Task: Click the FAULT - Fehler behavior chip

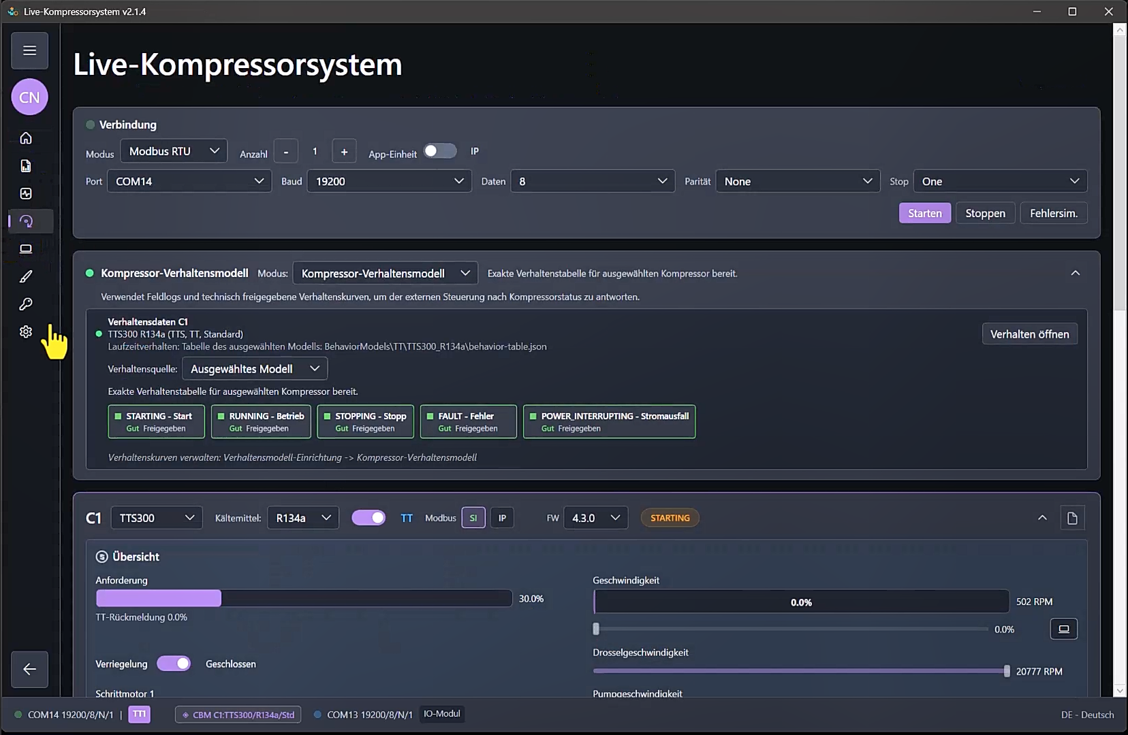Action: (468, 422)
